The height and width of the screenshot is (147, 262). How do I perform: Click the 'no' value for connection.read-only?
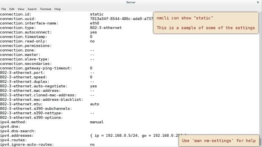point(92,41)
